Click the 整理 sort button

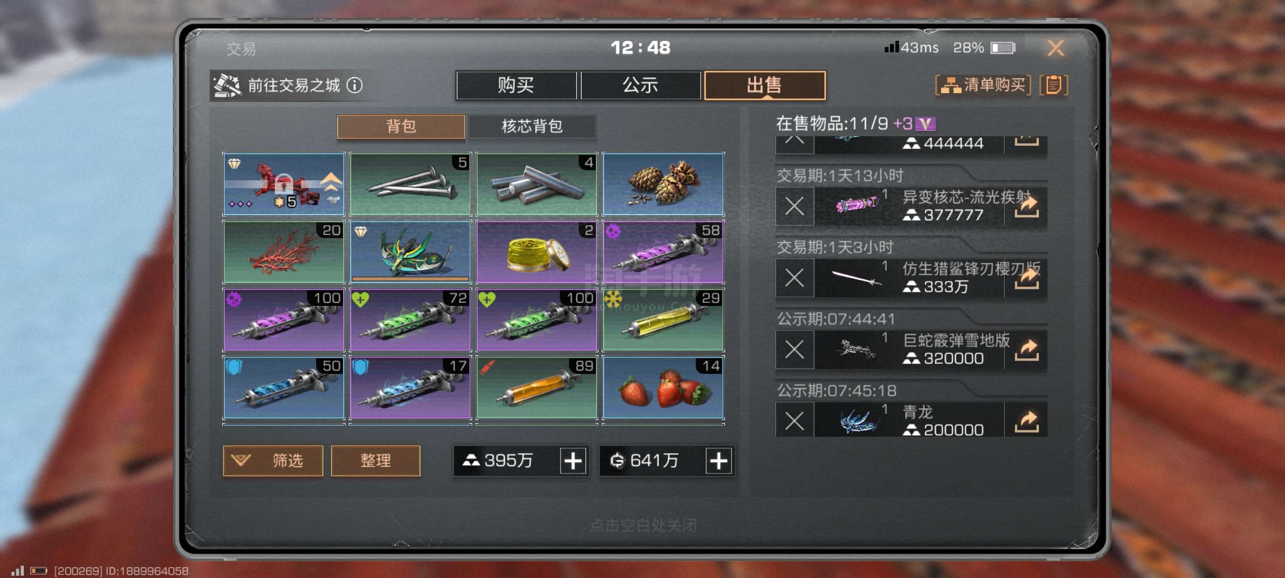point(375,460)
